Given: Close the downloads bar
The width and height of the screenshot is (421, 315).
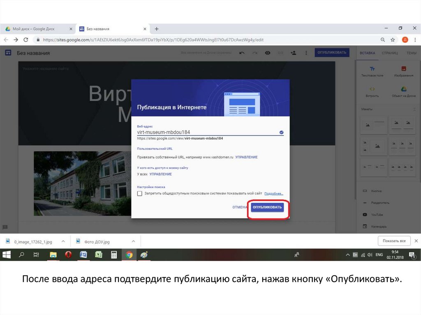Looking at the screenshot, I should [x=416, y=241].
